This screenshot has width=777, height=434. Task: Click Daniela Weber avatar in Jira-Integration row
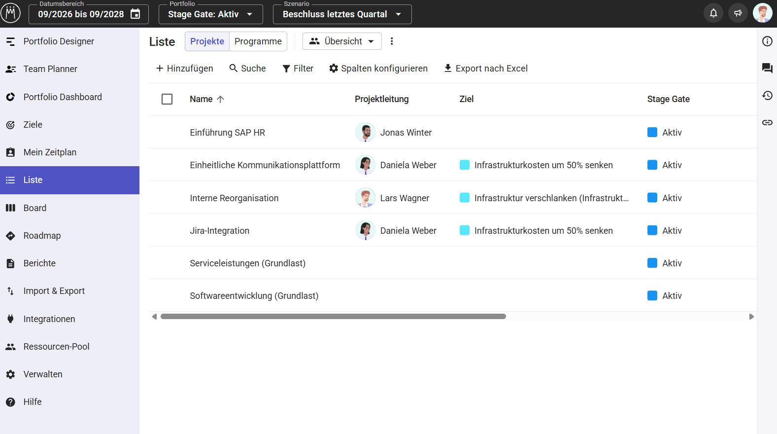[366, 230]
